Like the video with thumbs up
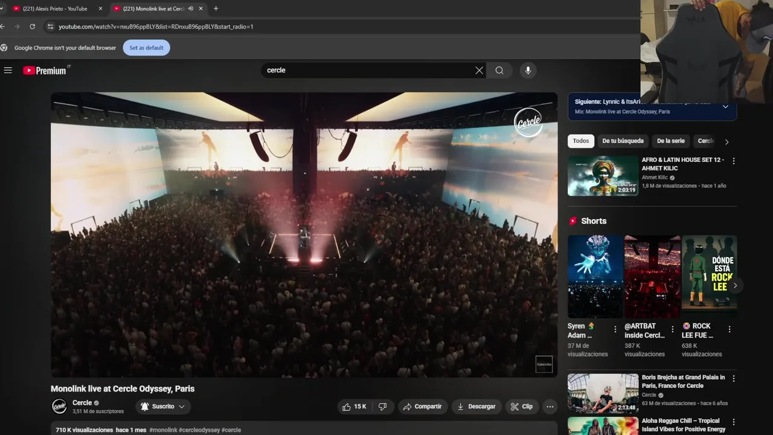773x435 pixels. pyautogui.click(x=354, y=407)
